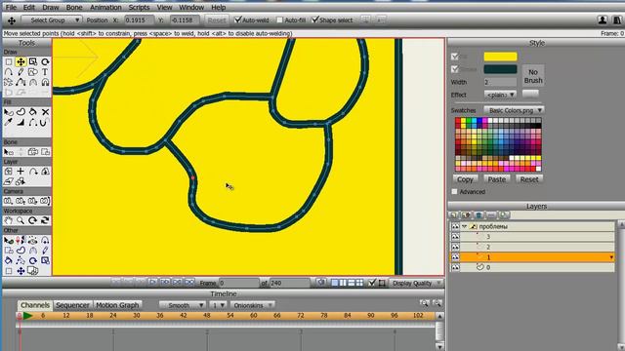
Task: Hide the проблемы group layer
Action: (455, 226)
